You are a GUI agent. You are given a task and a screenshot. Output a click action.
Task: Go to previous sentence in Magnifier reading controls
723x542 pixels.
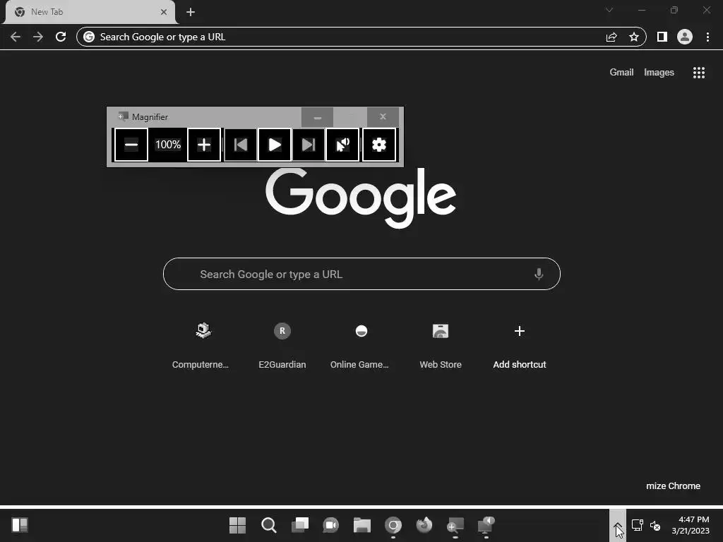[x=240, y=145]
